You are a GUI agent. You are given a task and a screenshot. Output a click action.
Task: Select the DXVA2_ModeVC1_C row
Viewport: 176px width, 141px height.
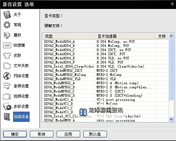(105, 108)
